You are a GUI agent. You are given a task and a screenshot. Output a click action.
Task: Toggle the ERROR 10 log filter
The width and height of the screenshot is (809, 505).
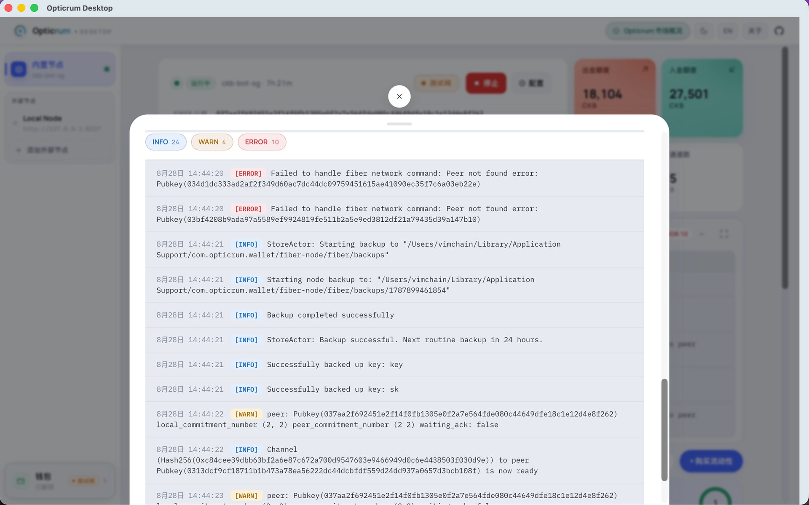click(x=262, y=142)
